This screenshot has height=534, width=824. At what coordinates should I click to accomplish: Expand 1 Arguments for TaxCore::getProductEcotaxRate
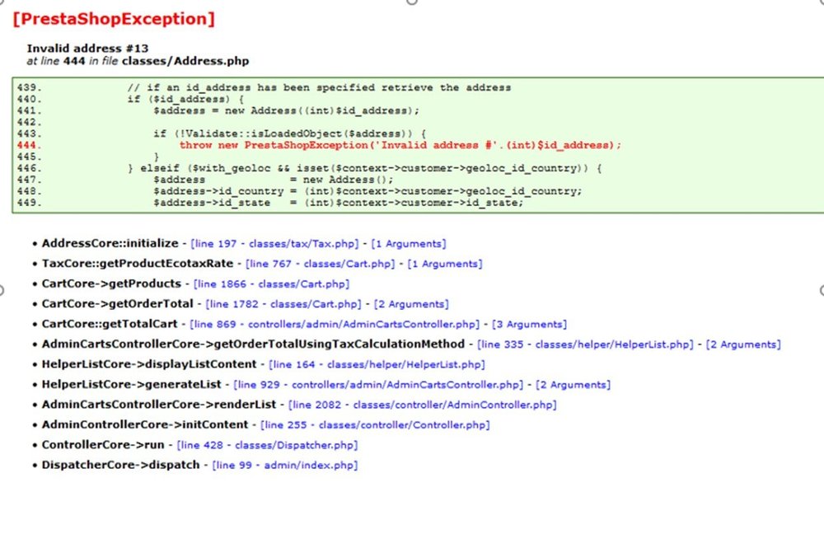click(x=445, y=264)
